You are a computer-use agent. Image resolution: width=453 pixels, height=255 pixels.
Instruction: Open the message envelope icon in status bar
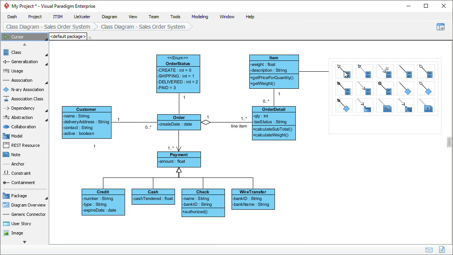click(x=429, y=250)
